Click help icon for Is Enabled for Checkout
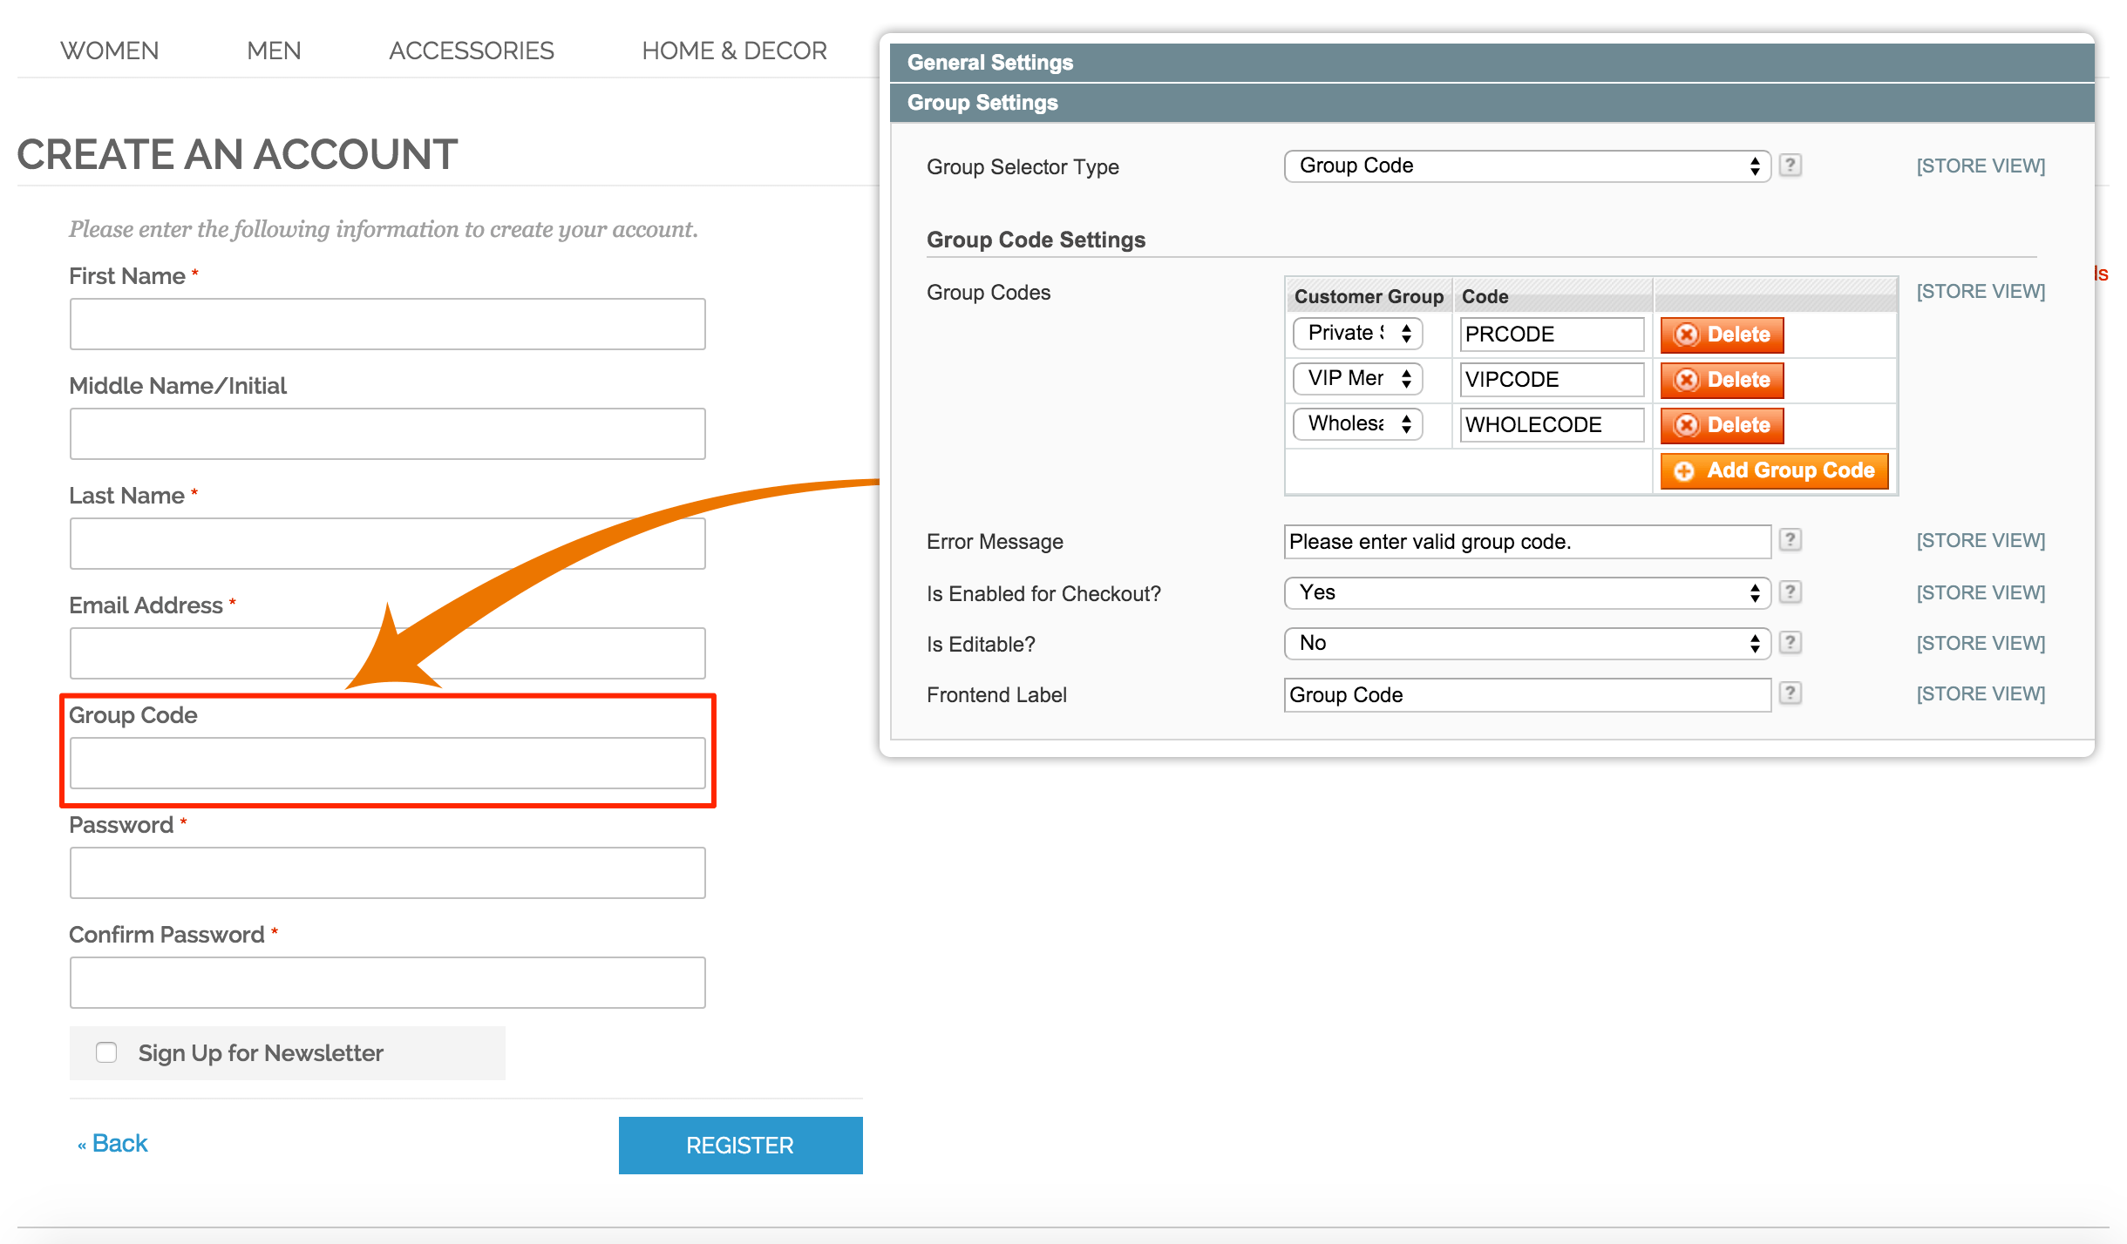 click(x=1790, y=592)
